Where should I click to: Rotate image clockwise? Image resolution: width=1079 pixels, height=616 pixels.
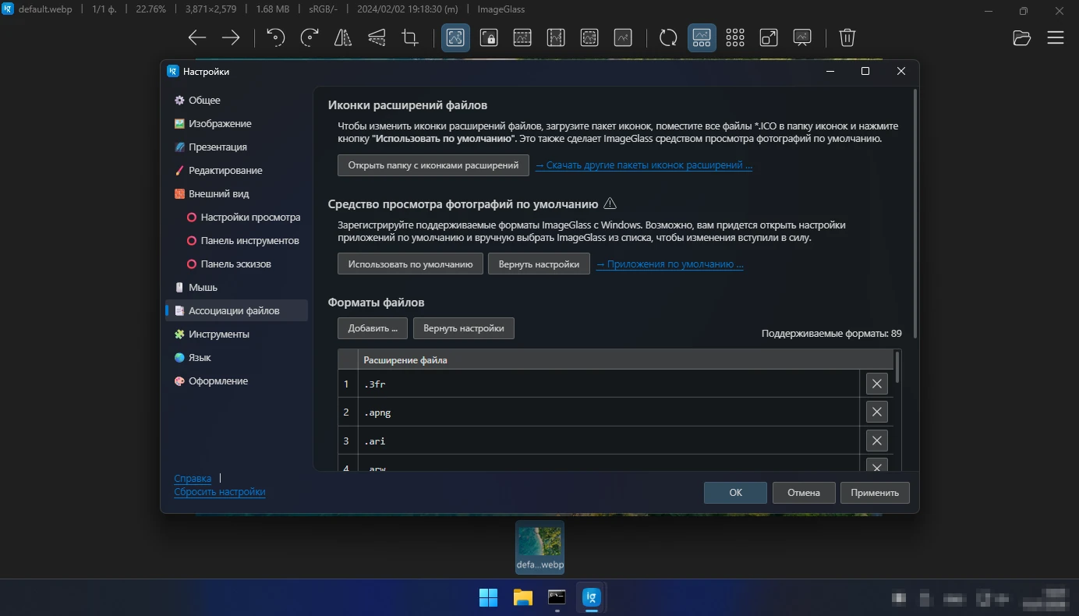pyautogui.click(x=310, y=37)
